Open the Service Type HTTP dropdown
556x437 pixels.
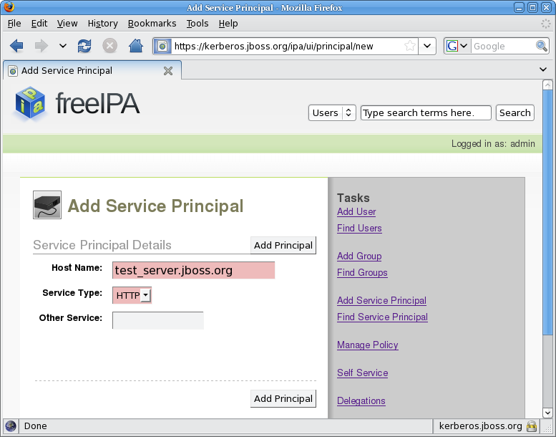pos(132,295)
